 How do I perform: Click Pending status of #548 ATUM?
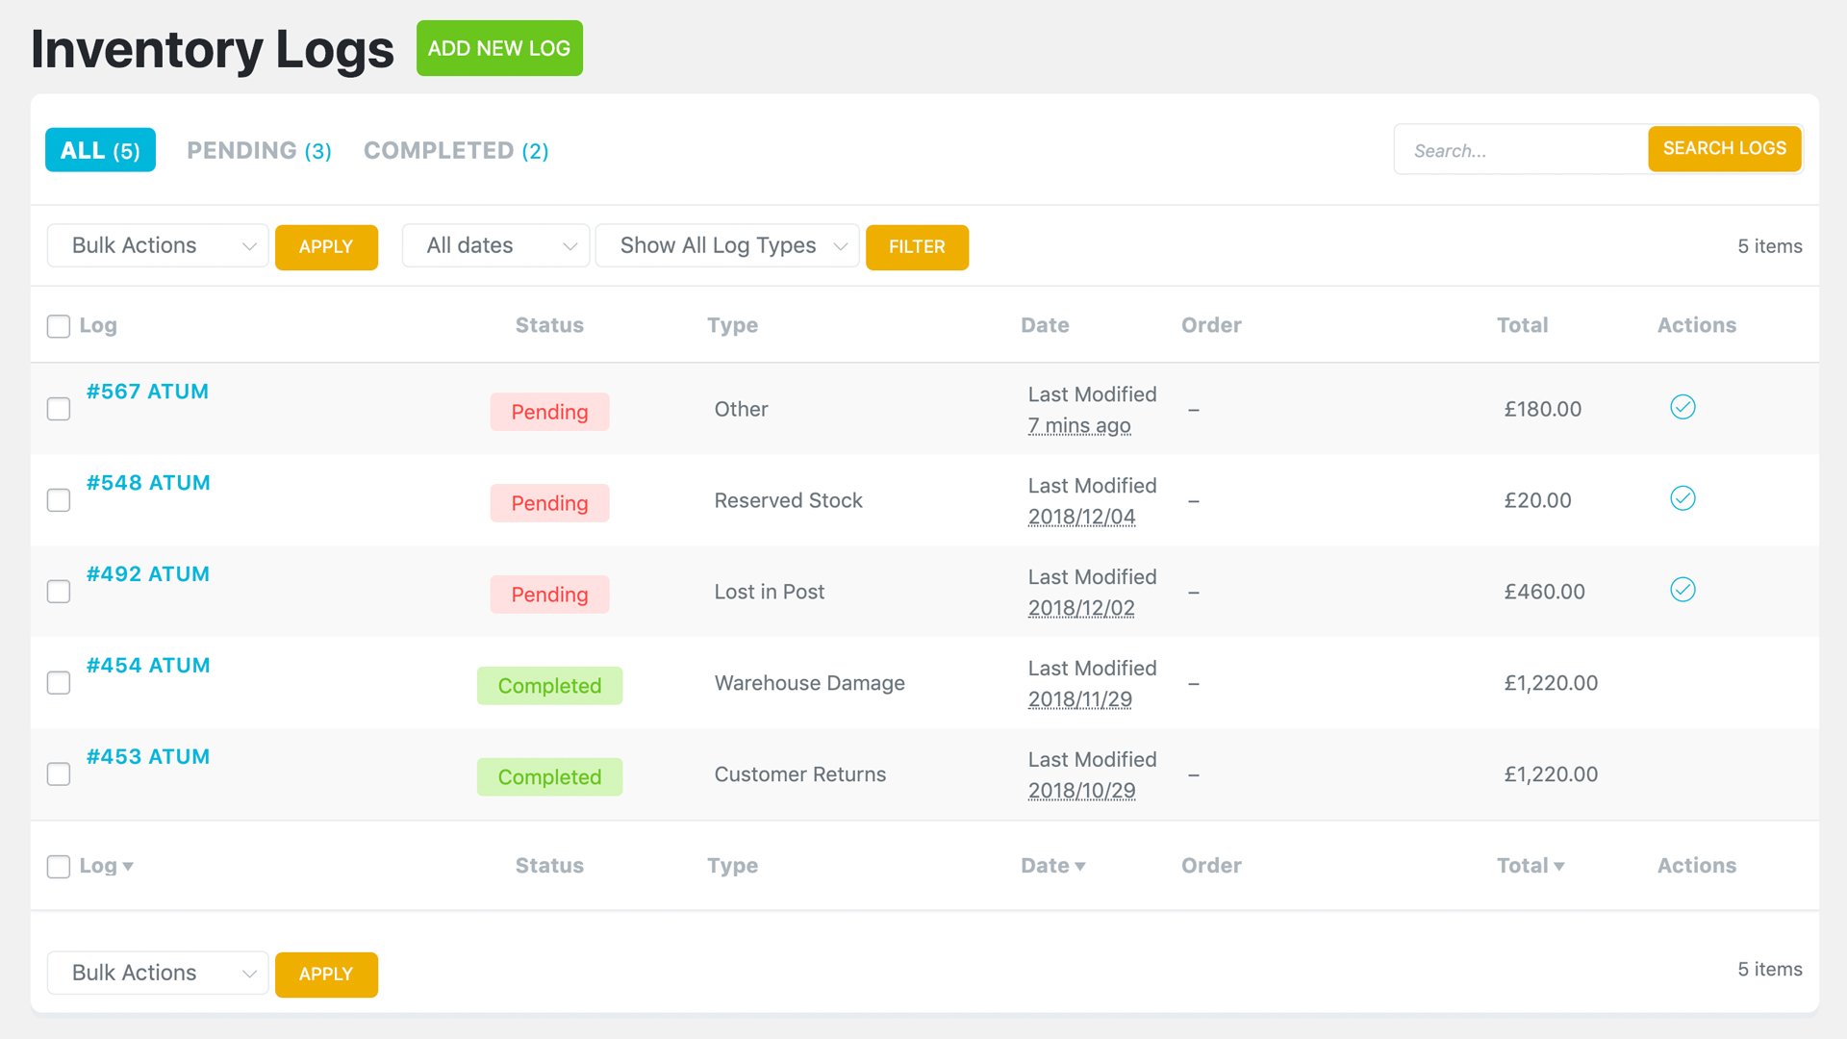point(549,503)
